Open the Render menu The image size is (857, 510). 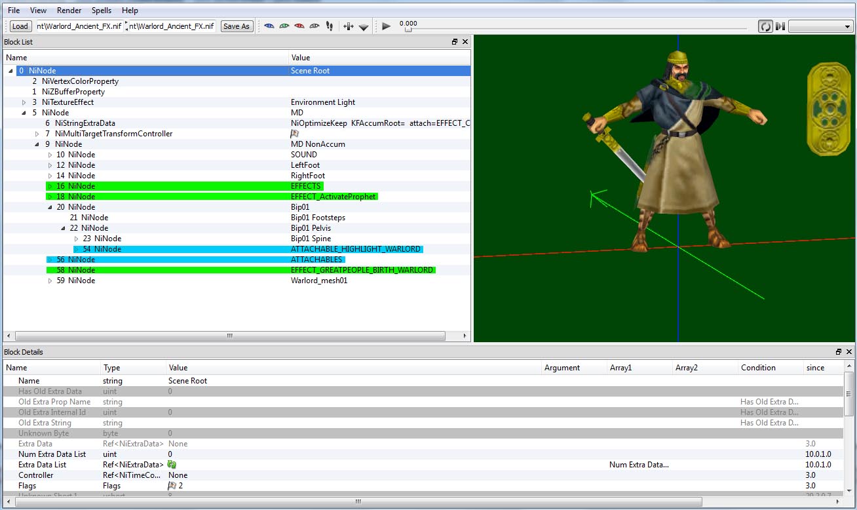pyautogui.click(x=69, y=10)
